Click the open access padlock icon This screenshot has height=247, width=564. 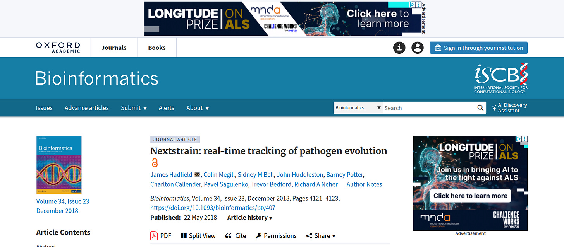coord(155,163)
